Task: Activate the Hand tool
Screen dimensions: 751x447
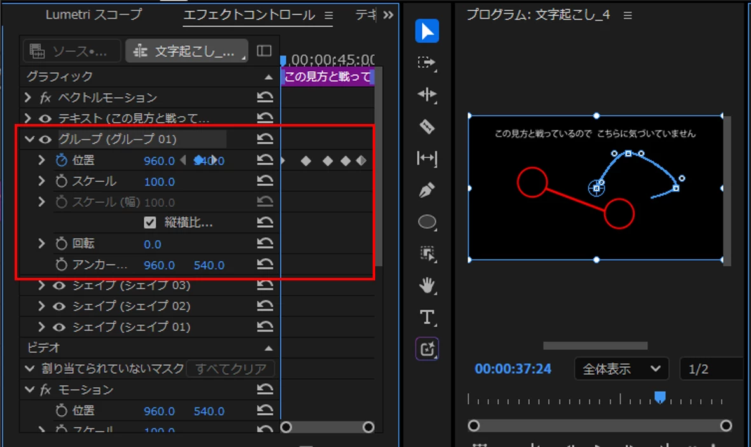Action: click(427, 285)
